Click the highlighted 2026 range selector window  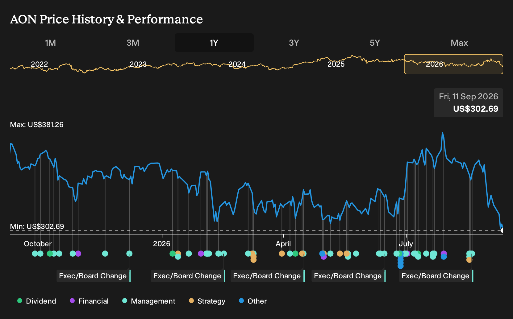pos(453,64)
